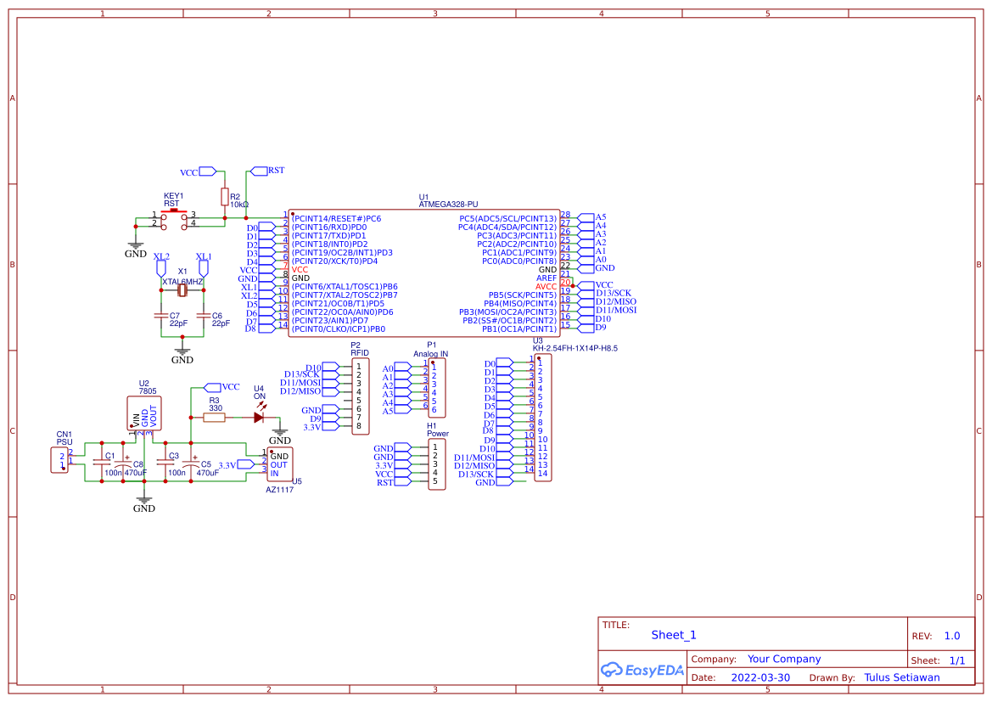Image resolution: width=992 pixels, height=702 pixels.
Task: Select the ATMEGA328-PU microcontroller symbol U1
Action: pyautogui.click(x=424, y=272)
